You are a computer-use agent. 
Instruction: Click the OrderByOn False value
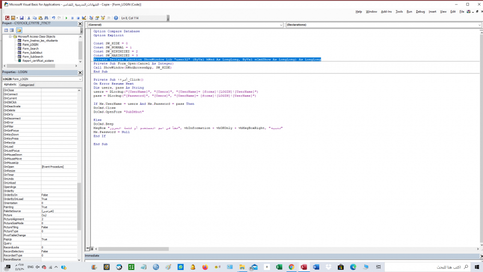(x=59, y=195)
